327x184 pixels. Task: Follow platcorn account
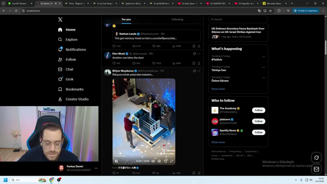coord(259,121)
